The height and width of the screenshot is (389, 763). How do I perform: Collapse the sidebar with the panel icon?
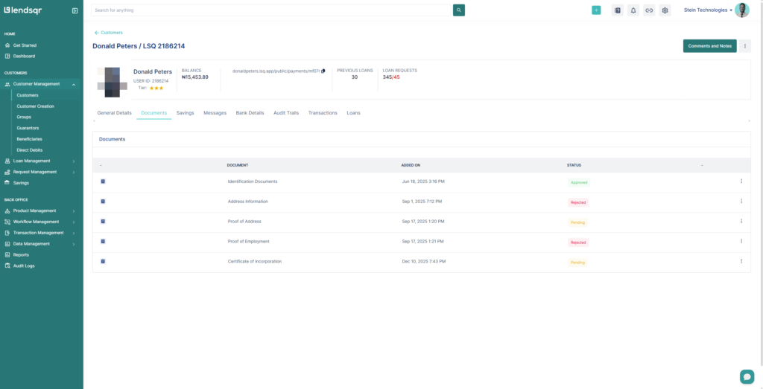(x=75, y=10)
